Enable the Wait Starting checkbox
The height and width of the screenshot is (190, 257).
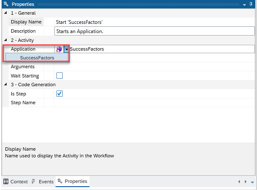click(59, 76)
